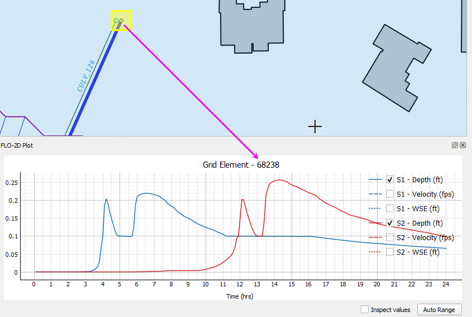Click the FLO-2D Plot panel title bar
This screenshot has height=317, width=472.
168,145
